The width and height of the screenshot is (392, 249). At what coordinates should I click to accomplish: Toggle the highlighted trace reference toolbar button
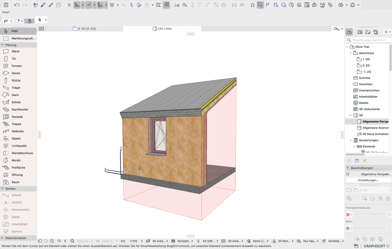pos(260,5)
